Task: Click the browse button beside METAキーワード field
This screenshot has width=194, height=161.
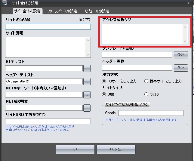Action: coord(87,94)
